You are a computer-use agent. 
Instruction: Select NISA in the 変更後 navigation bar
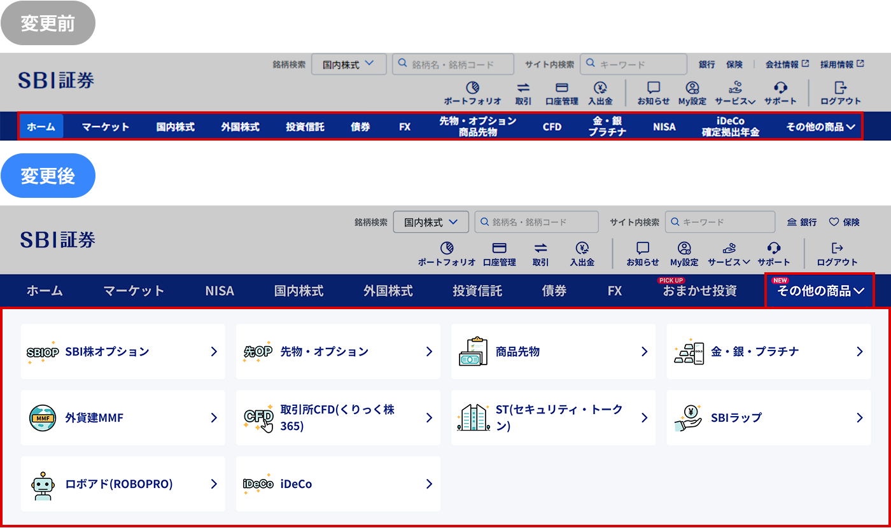point(220,291)
